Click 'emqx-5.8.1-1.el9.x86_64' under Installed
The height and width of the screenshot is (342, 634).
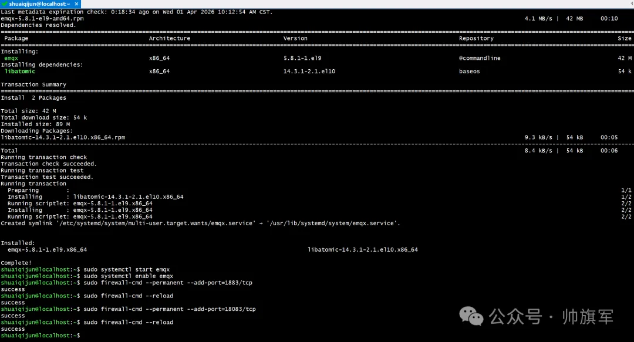[48, 250]
